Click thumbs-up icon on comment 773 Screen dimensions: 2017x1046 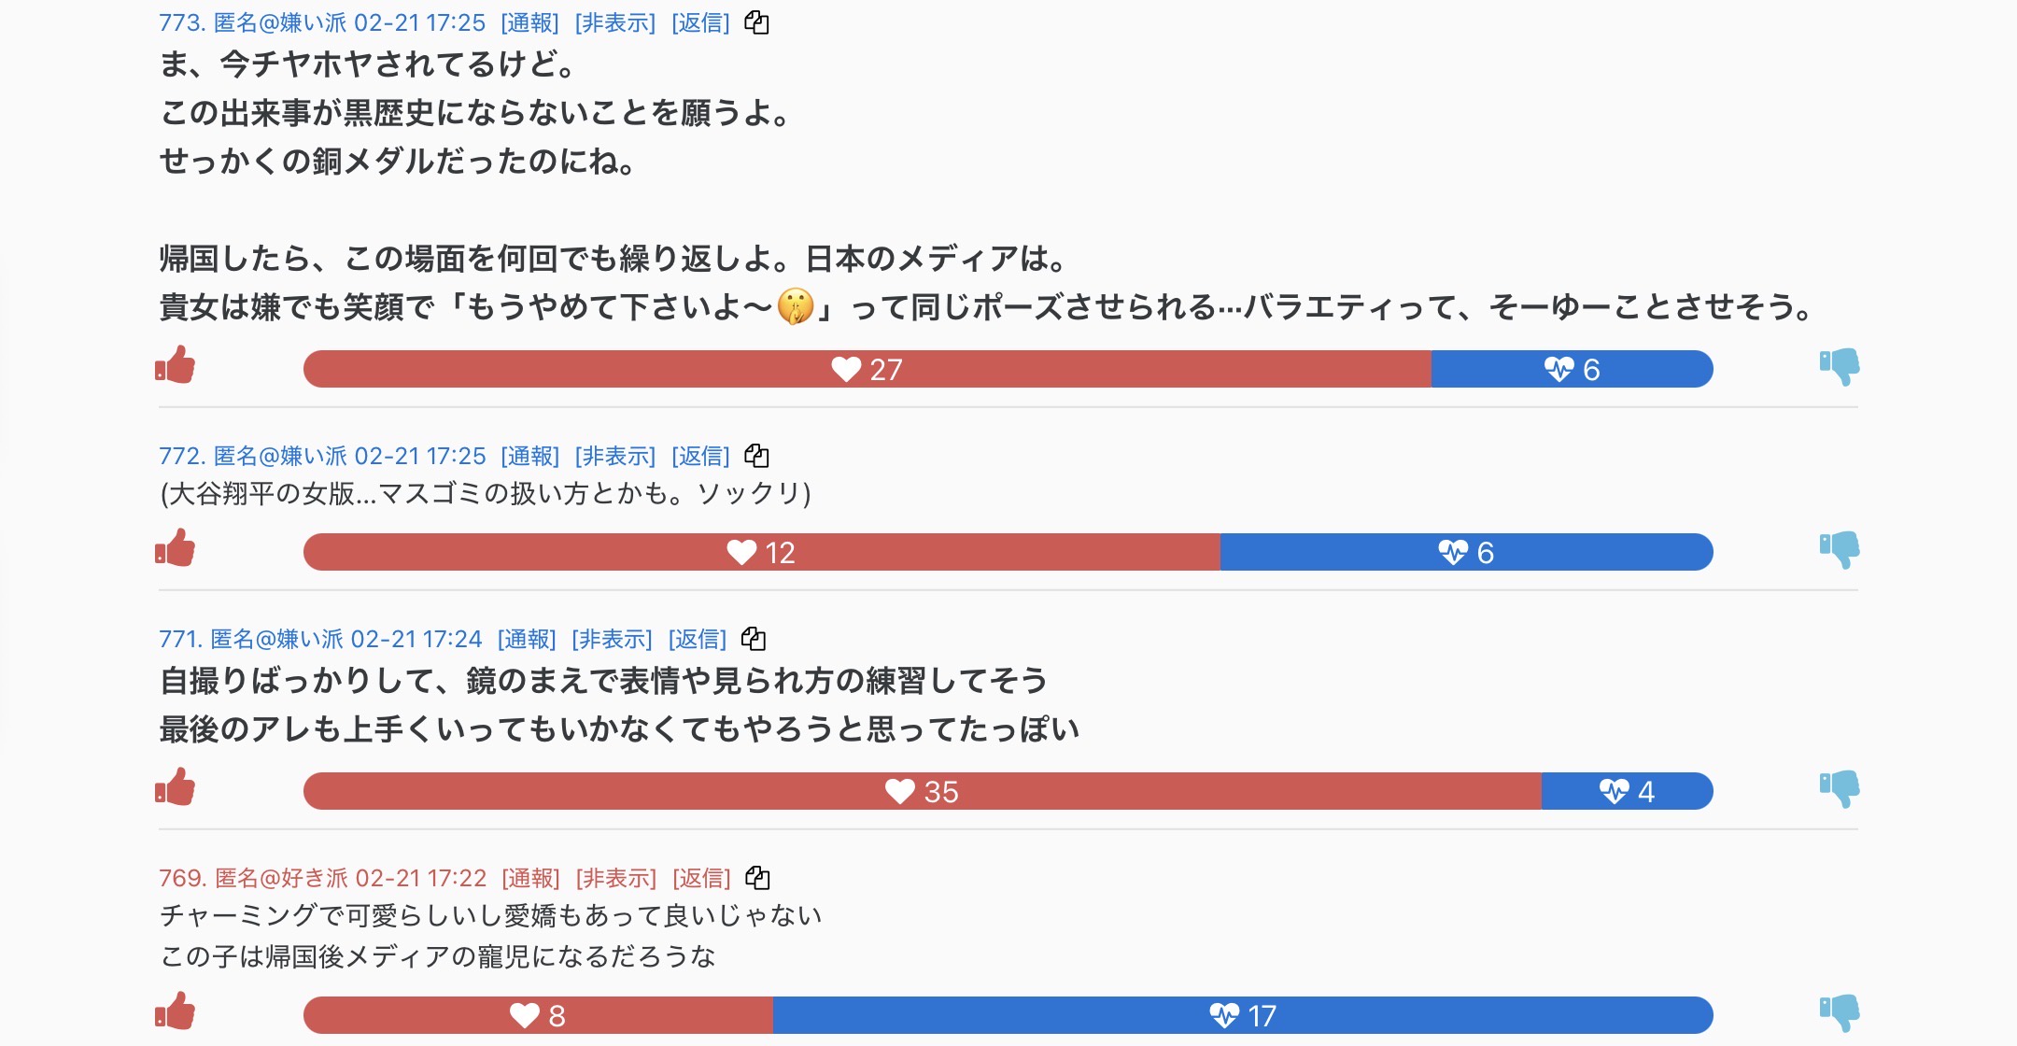point(176,365)
